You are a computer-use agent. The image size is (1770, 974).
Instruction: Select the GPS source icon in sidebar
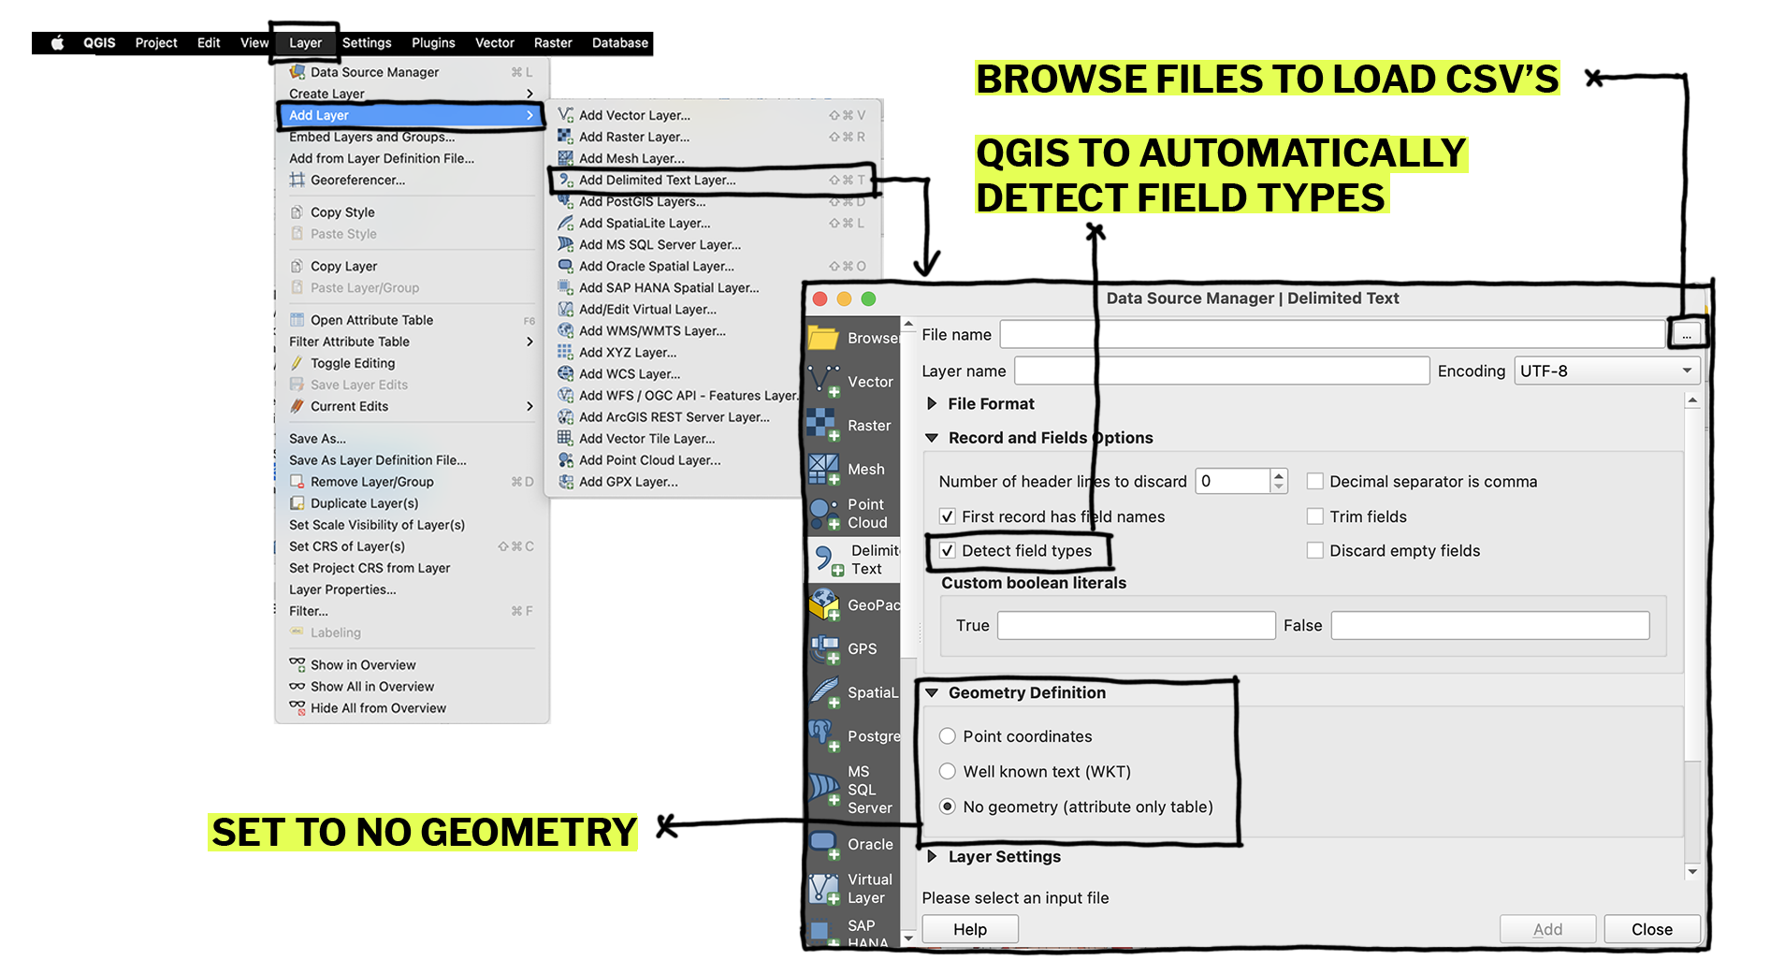pos(824,648)
